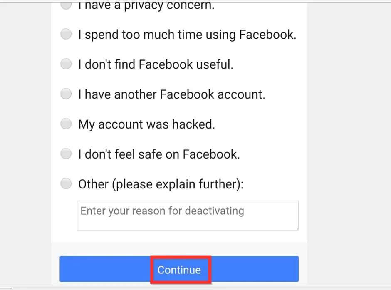Click inside the deactivation reason text box
This screenshot has width=391, height=290.
point(187,215)
